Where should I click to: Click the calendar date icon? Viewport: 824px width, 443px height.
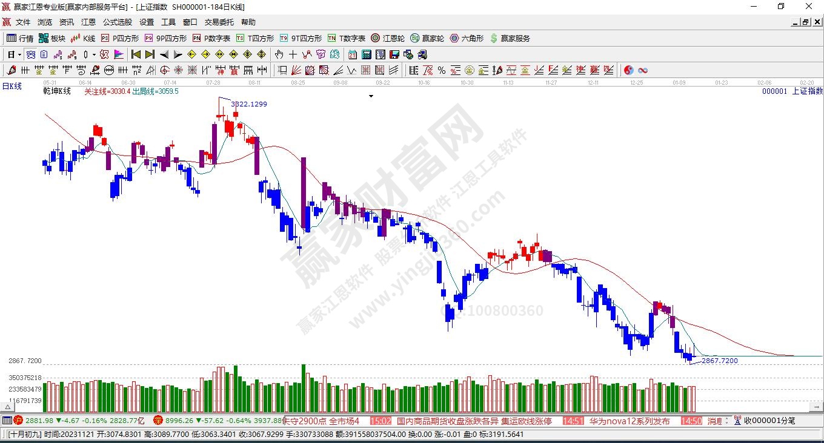pyautogui.click(x=352, y=54)
